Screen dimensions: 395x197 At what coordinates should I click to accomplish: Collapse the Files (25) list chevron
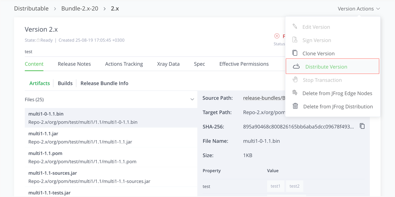(x=192, y=99)
